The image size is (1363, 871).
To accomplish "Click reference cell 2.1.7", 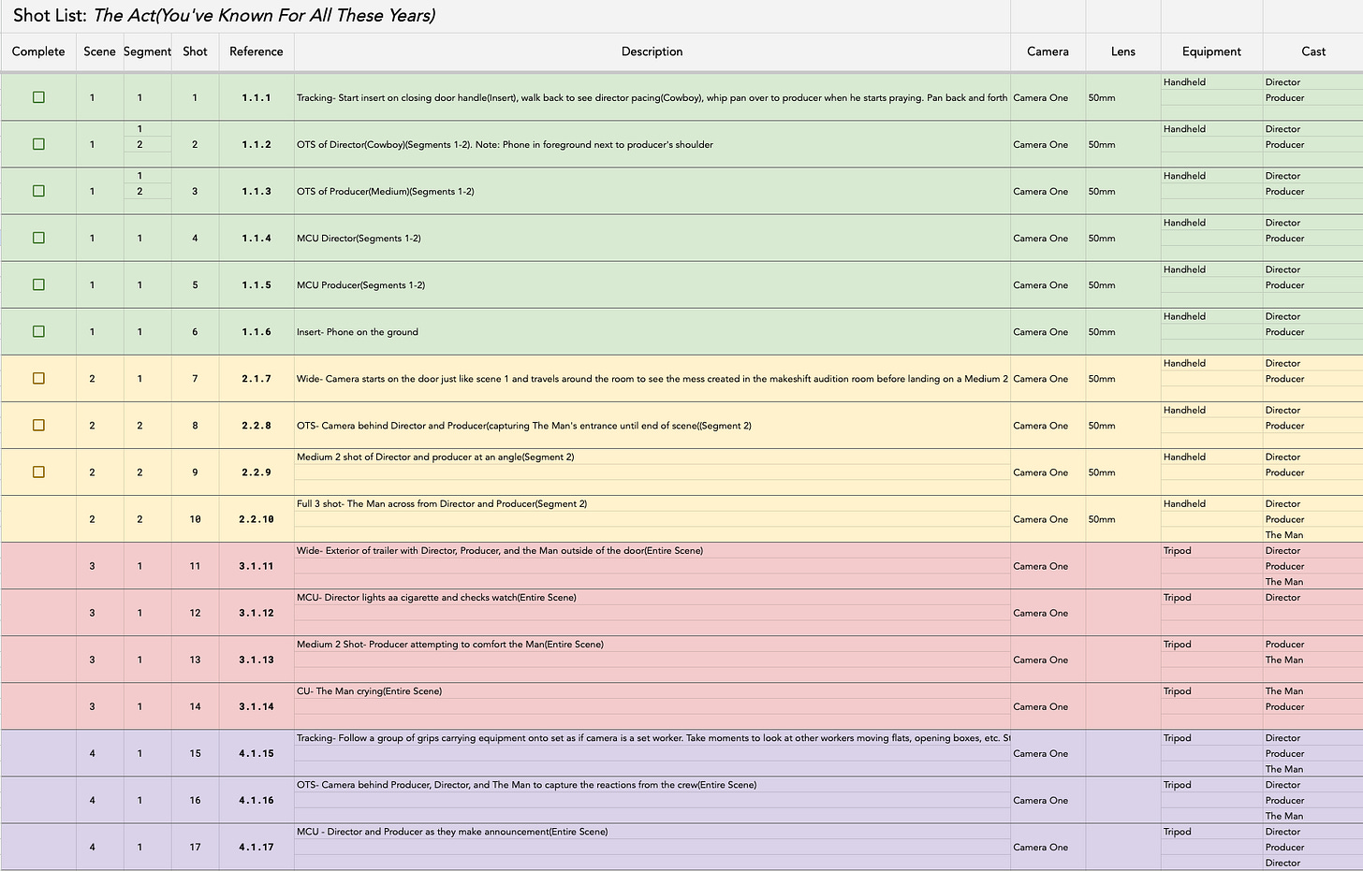I will coord(256,378).
